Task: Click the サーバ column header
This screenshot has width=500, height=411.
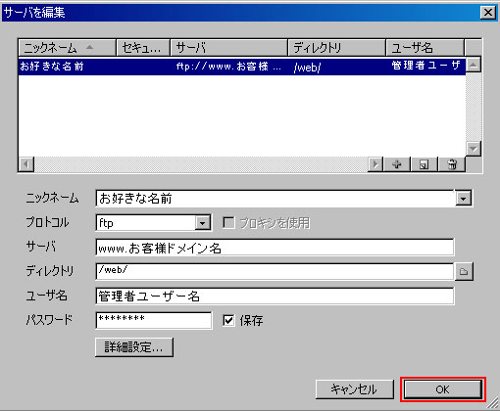Action: click(x=228, y=48)
